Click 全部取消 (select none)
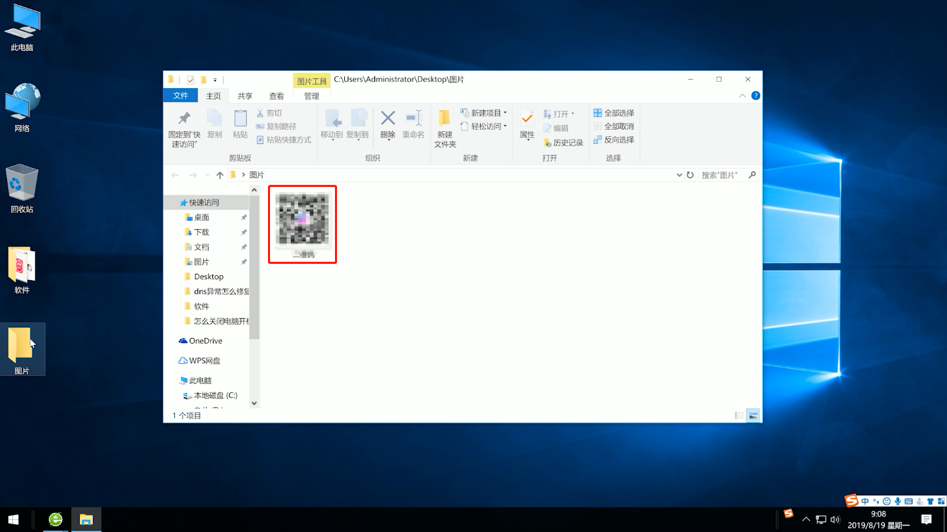The image size is (947, 532). tap(613, 126)
